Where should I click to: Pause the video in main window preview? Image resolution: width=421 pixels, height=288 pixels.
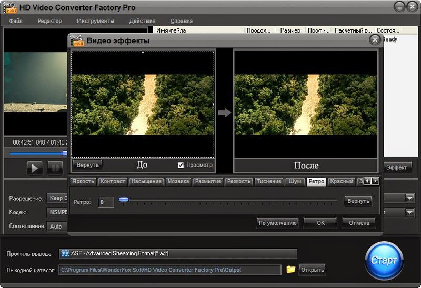tap(55, 168)
